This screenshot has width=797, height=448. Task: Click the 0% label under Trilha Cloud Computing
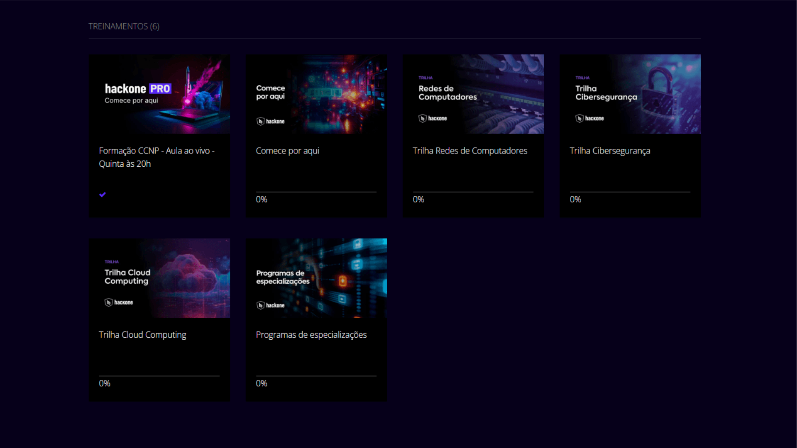pos(105,384)
